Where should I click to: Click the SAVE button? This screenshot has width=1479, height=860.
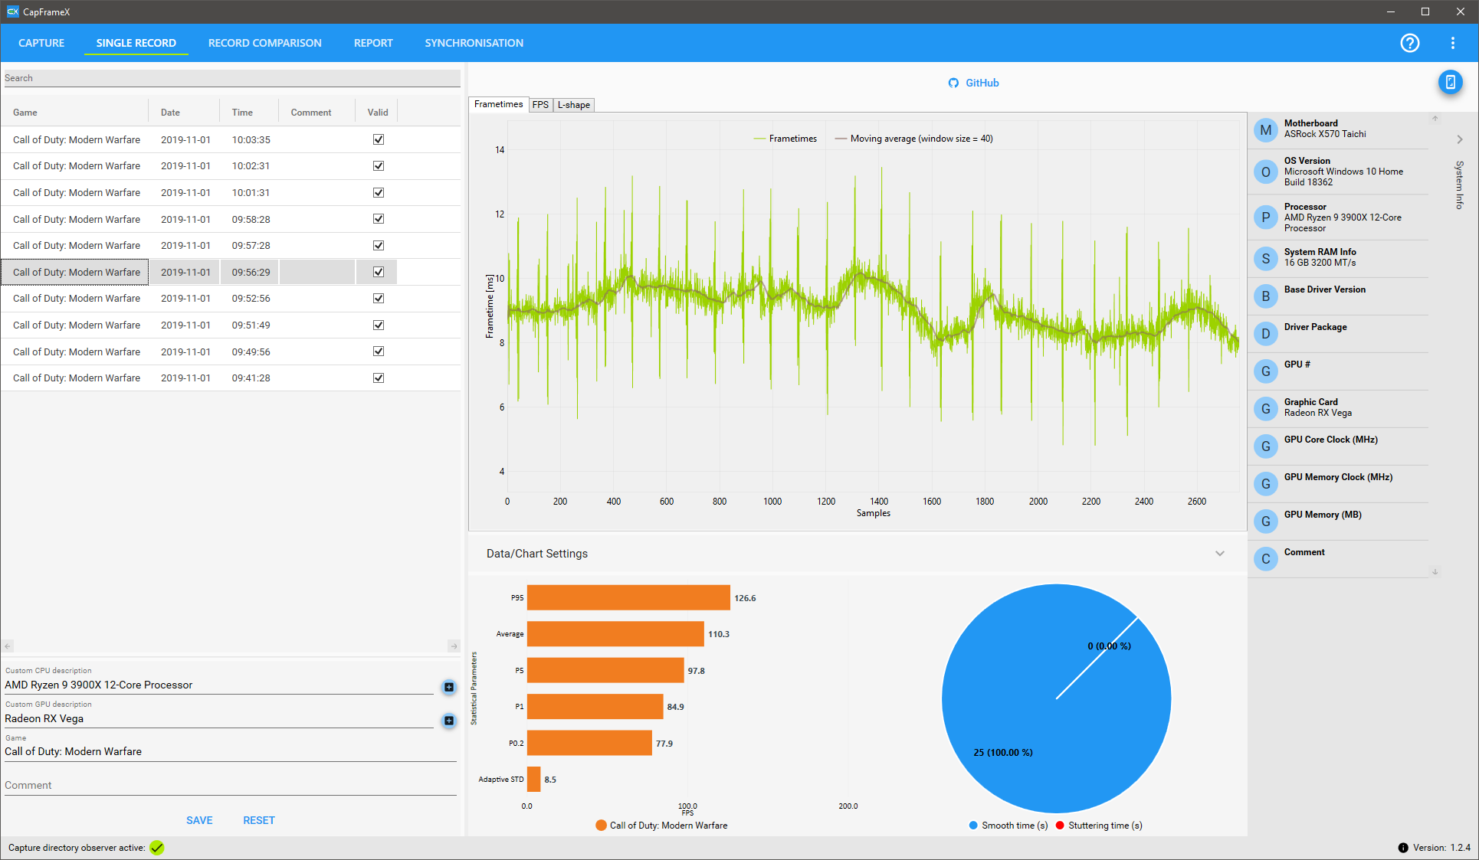pos(200,820)
